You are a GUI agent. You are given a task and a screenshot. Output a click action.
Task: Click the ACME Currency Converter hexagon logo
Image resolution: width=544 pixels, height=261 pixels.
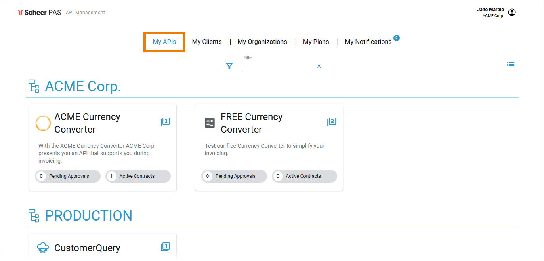click(43, 123)
